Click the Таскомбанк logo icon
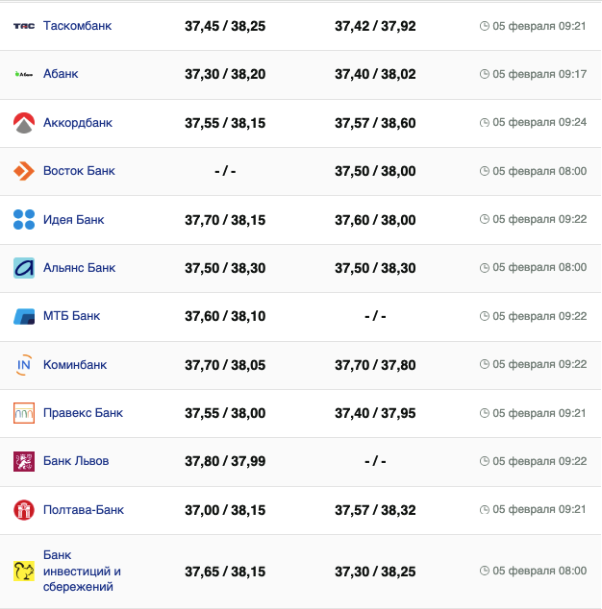The height and width of the screenshot is (609, 602). click(24, 26)
